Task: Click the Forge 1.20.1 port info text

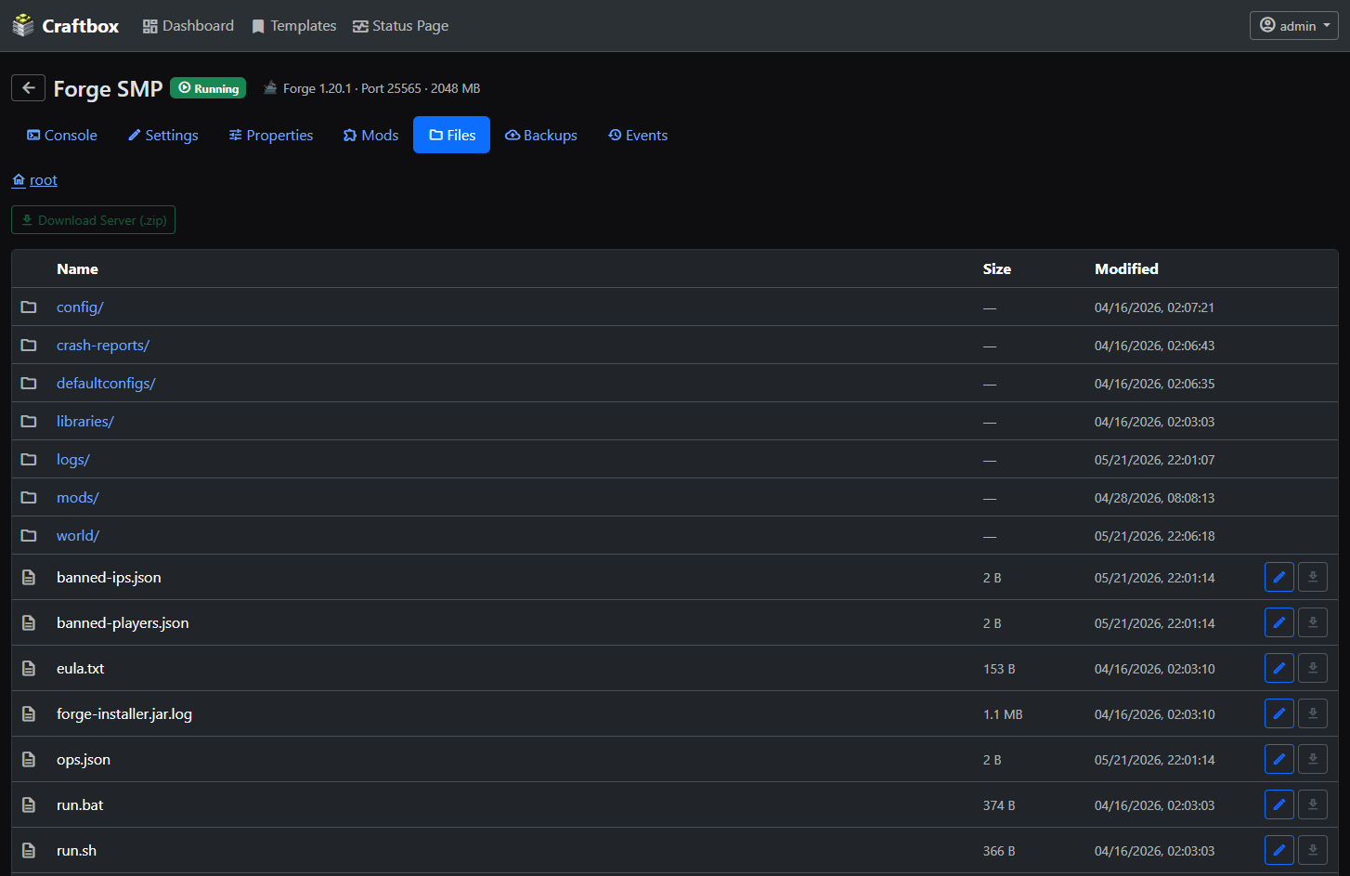Action: 382,88
